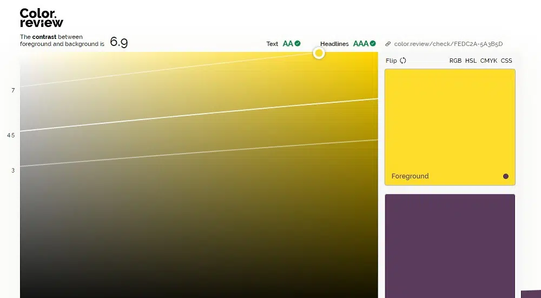
Task: Click the contrast ratio value 6.9
Action: [x=118, y=42]
